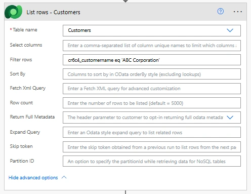The width and height of the screenshot is (251, 194).
Task: Click the Table name label
Action: coord(25,30)
